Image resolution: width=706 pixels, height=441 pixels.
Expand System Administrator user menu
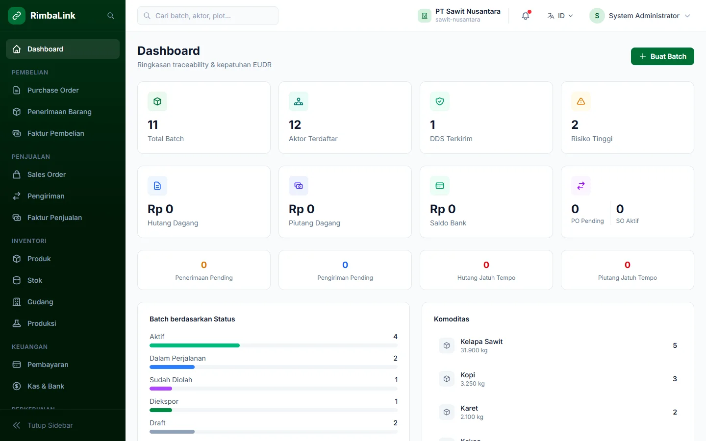[640, 16]
